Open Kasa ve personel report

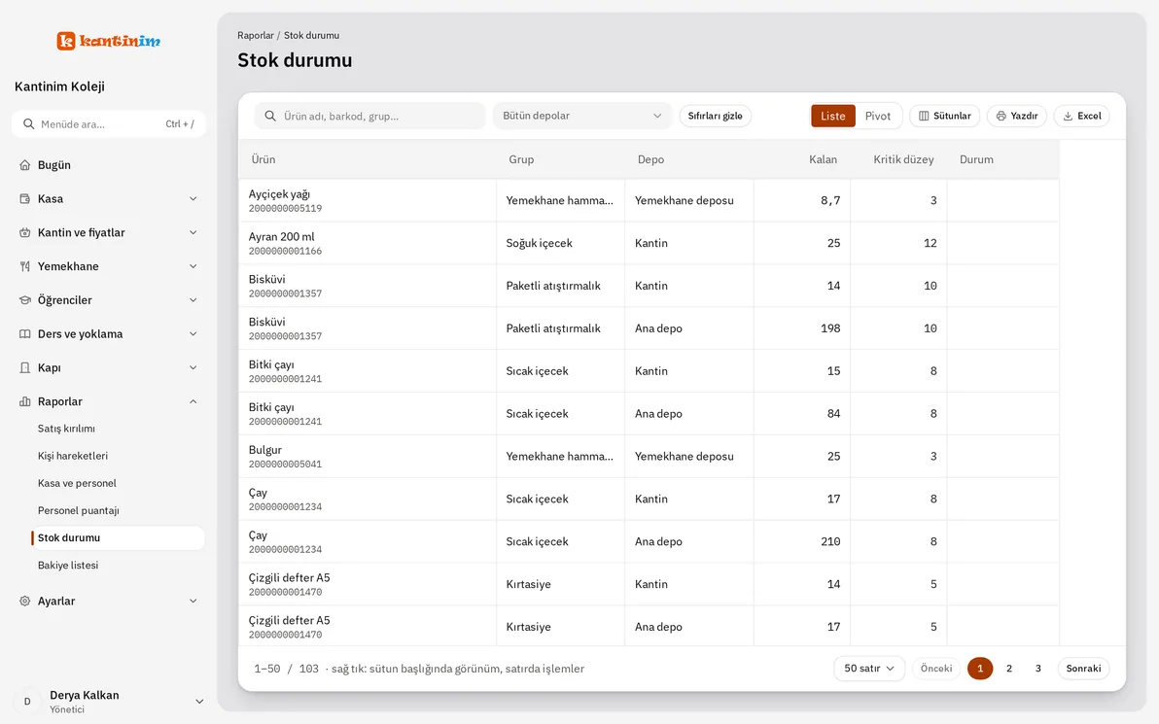(x=77, y=483)
